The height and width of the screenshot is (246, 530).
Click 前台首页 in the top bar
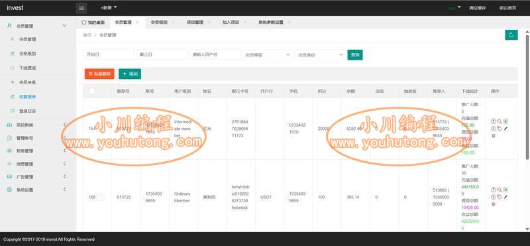coord(507,8)
